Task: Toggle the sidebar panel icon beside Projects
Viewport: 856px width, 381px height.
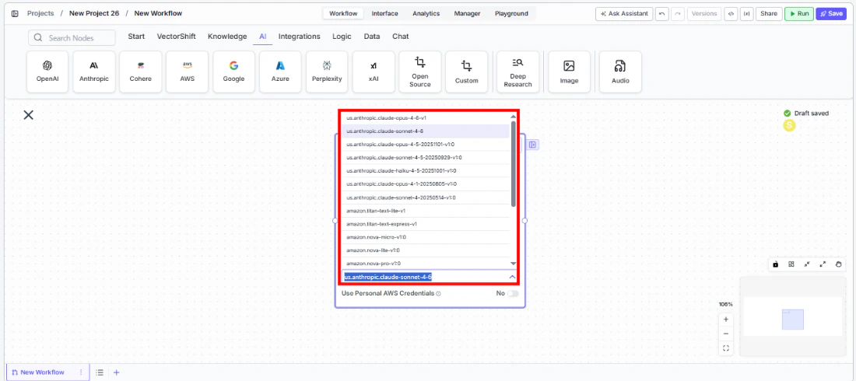Action: point(15,14)
